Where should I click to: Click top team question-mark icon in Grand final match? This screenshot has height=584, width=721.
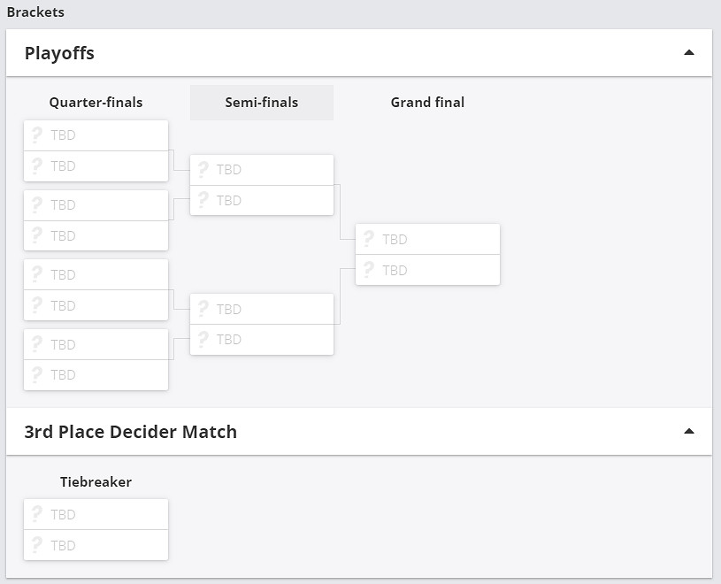368,239
